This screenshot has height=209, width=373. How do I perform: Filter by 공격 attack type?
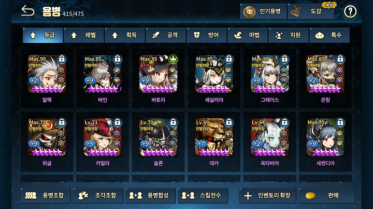click(166, 35)
